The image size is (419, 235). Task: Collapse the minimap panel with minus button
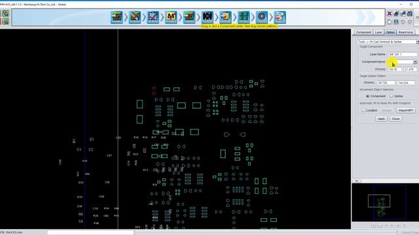point(357,181)
